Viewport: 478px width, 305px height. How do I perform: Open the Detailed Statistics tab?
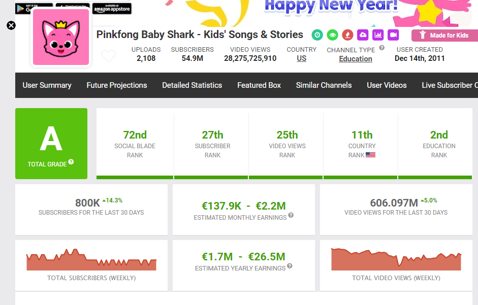(192, 85)
